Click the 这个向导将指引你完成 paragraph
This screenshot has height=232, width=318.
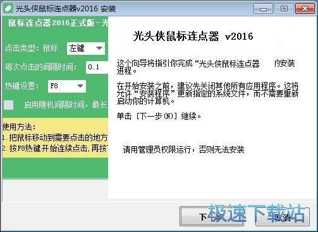pyautogui.click(x=206, y=67)
